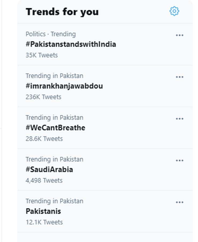Image resolution: width=198 pixels, height=242 pixels.
Task: Click the ellipsis next to #WeCantBreathe
Action: point(180,119)
